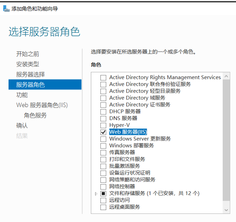Go to Web 服务器角色(IIS) step
236x222 pixels.
click(42, 105)
